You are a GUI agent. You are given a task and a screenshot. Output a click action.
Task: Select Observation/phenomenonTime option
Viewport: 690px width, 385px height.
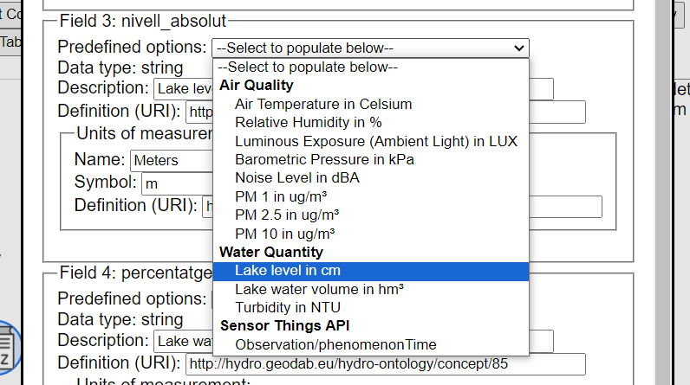(x=370, y=345)
